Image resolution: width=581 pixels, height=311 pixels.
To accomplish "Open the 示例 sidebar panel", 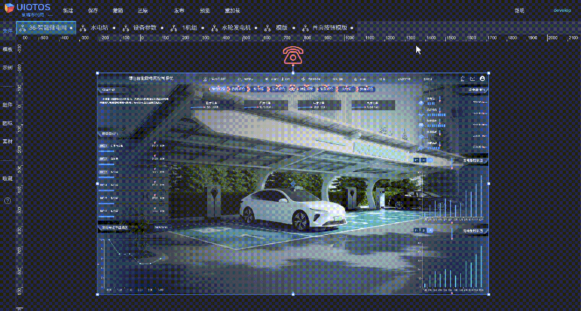I will pyautogui.click(x=8, y=68).
